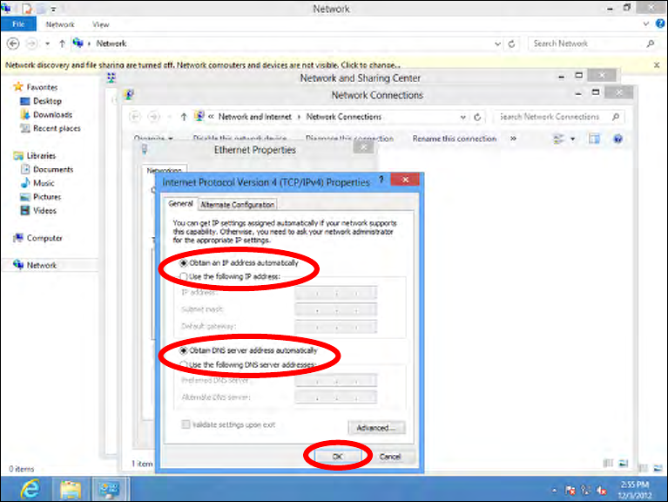
Task: Show hidden tray icons arrow
Action: [554, 490]
